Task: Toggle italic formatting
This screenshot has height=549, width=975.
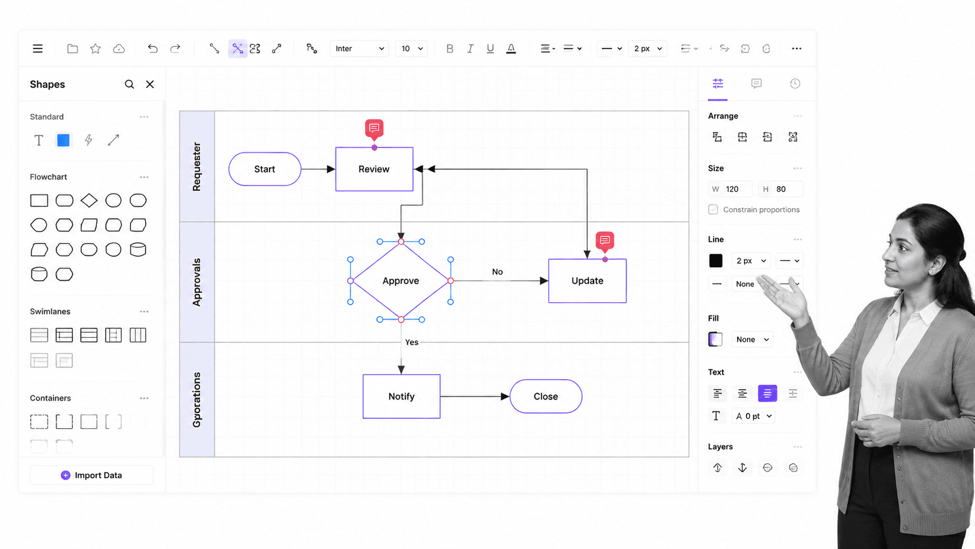Action: (x=470, y=48)
